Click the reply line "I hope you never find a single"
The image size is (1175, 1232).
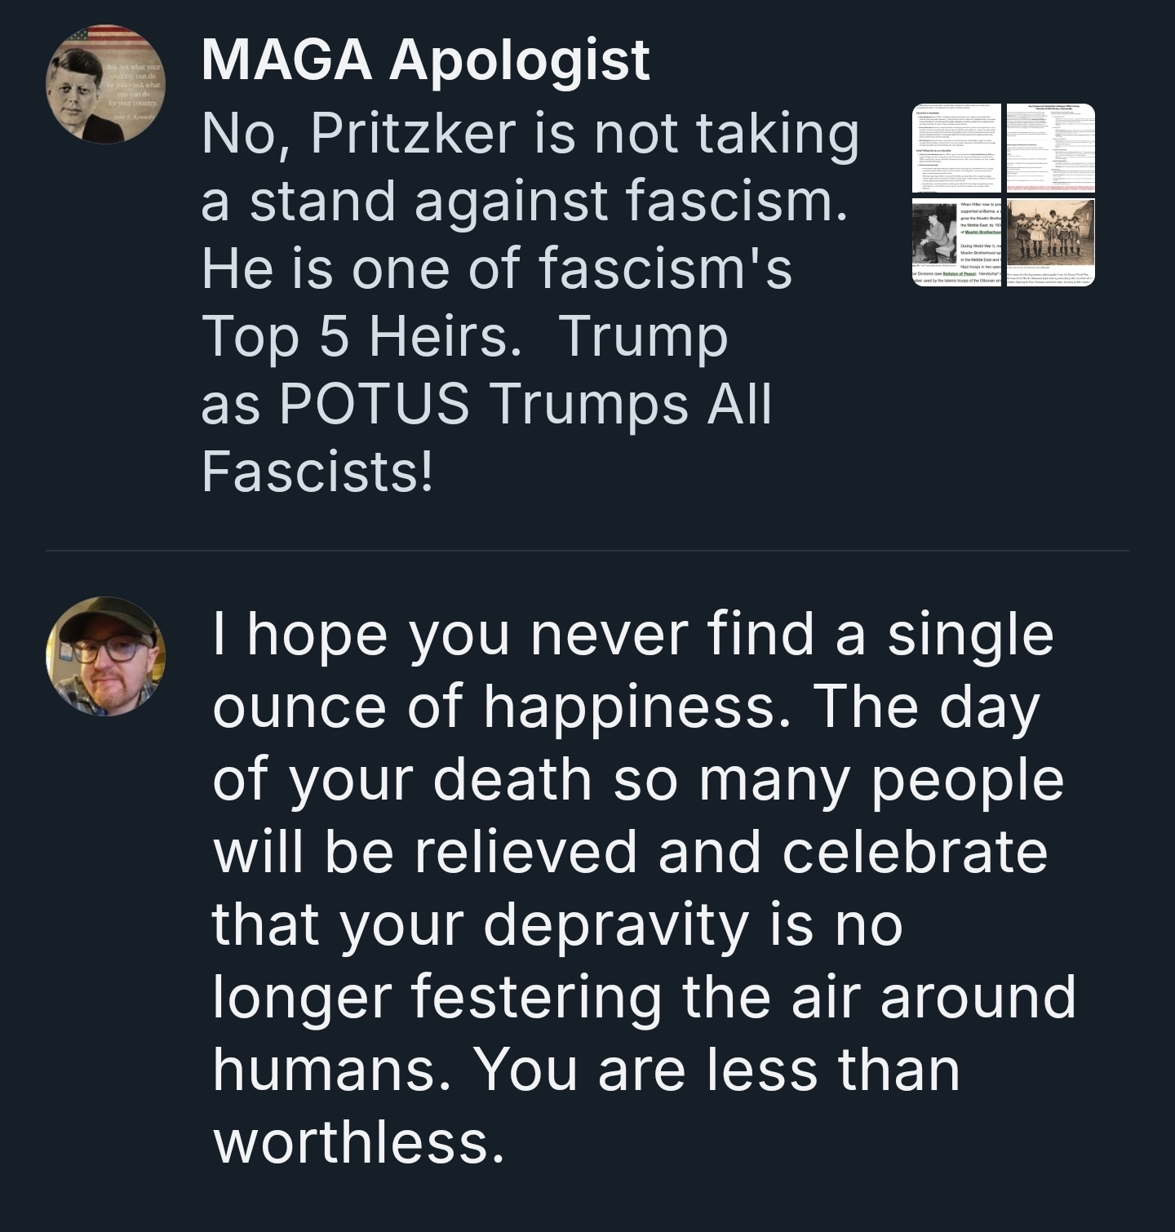[632, 634]
